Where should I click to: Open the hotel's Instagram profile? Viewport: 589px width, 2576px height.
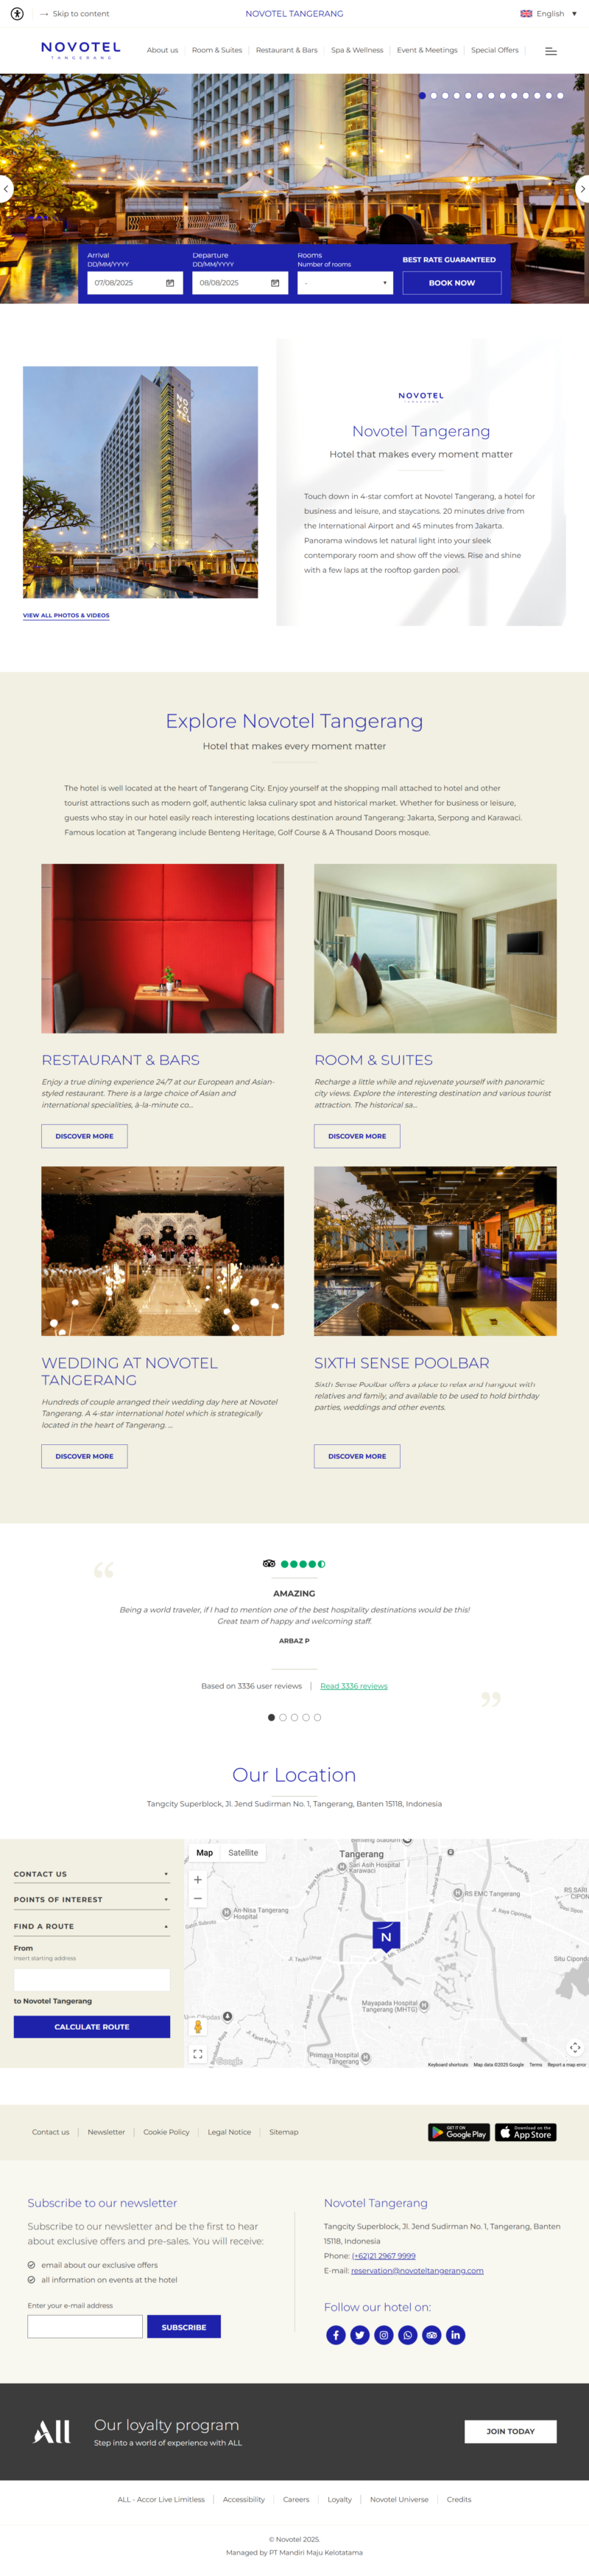point(384,2335)
